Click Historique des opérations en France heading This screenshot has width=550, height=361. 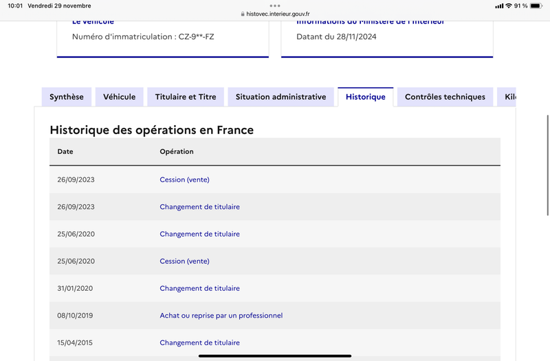point(151,130)
